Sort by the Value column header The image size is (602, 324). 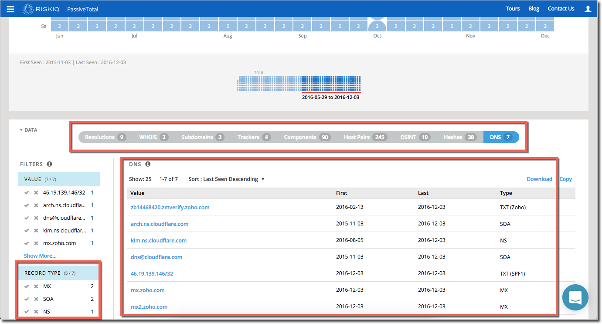click(137, 193)
